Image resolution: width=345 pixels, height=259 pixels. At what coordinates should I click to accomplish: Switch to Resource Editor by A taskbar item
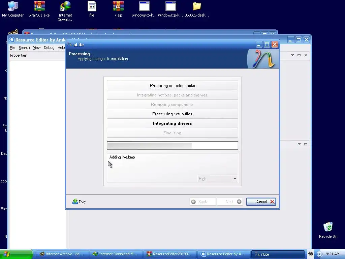tap(224, 254)
